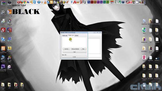Open the Martyn Fig project folder
This screenshot has height=91, width=162.
144,77
